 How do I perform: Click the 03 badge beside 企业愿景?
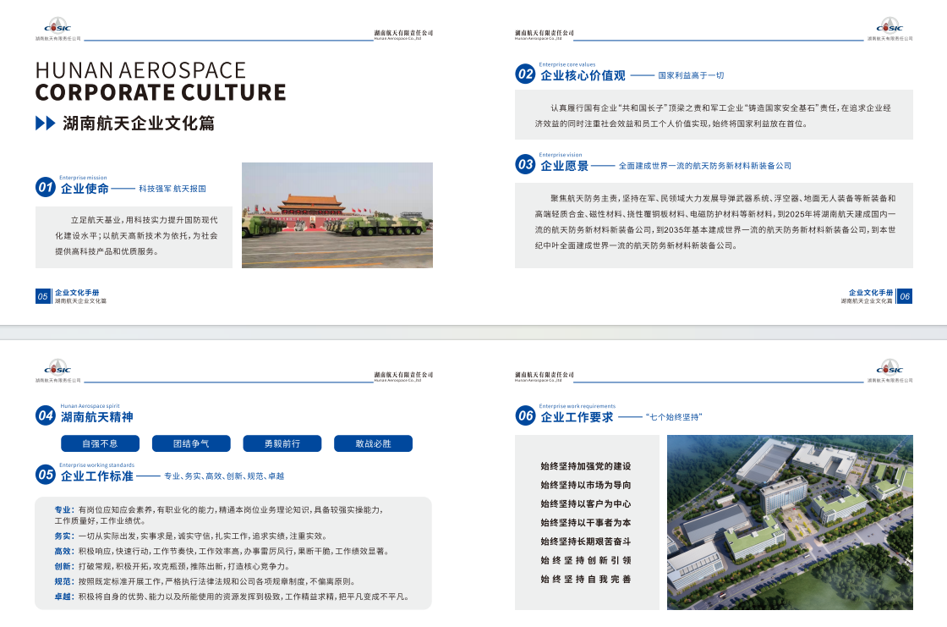tap(525, 165)
